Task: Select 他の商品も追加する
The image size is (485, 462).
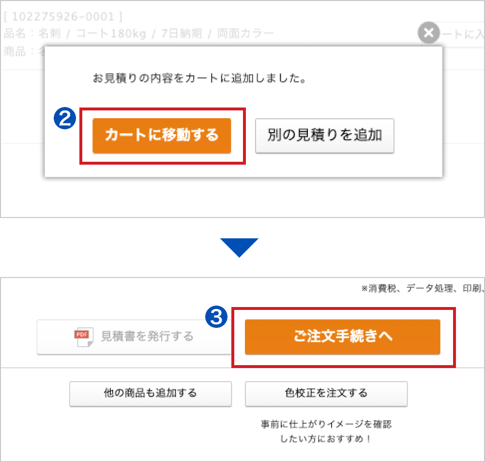Action: [x=151, y=393]
